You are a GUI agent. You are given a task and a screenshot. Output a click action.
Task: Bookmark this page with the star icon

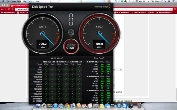[171, 9]
